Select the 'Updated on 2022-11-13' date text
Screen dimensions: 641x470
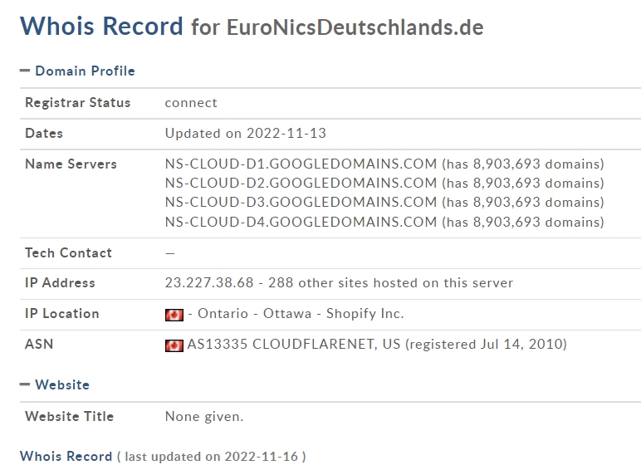point(246,133)
